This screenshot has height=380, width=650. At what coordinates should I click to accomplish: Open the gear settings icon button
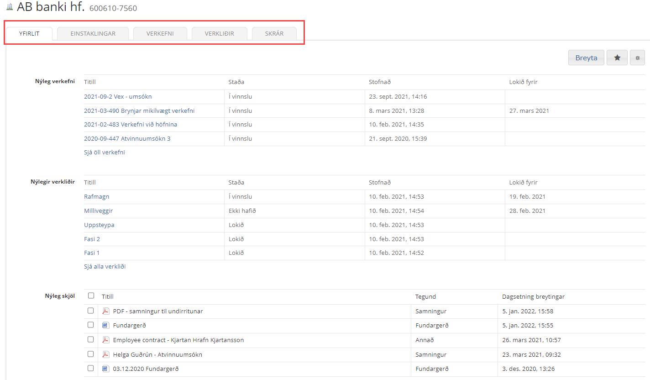coord(637,58)
